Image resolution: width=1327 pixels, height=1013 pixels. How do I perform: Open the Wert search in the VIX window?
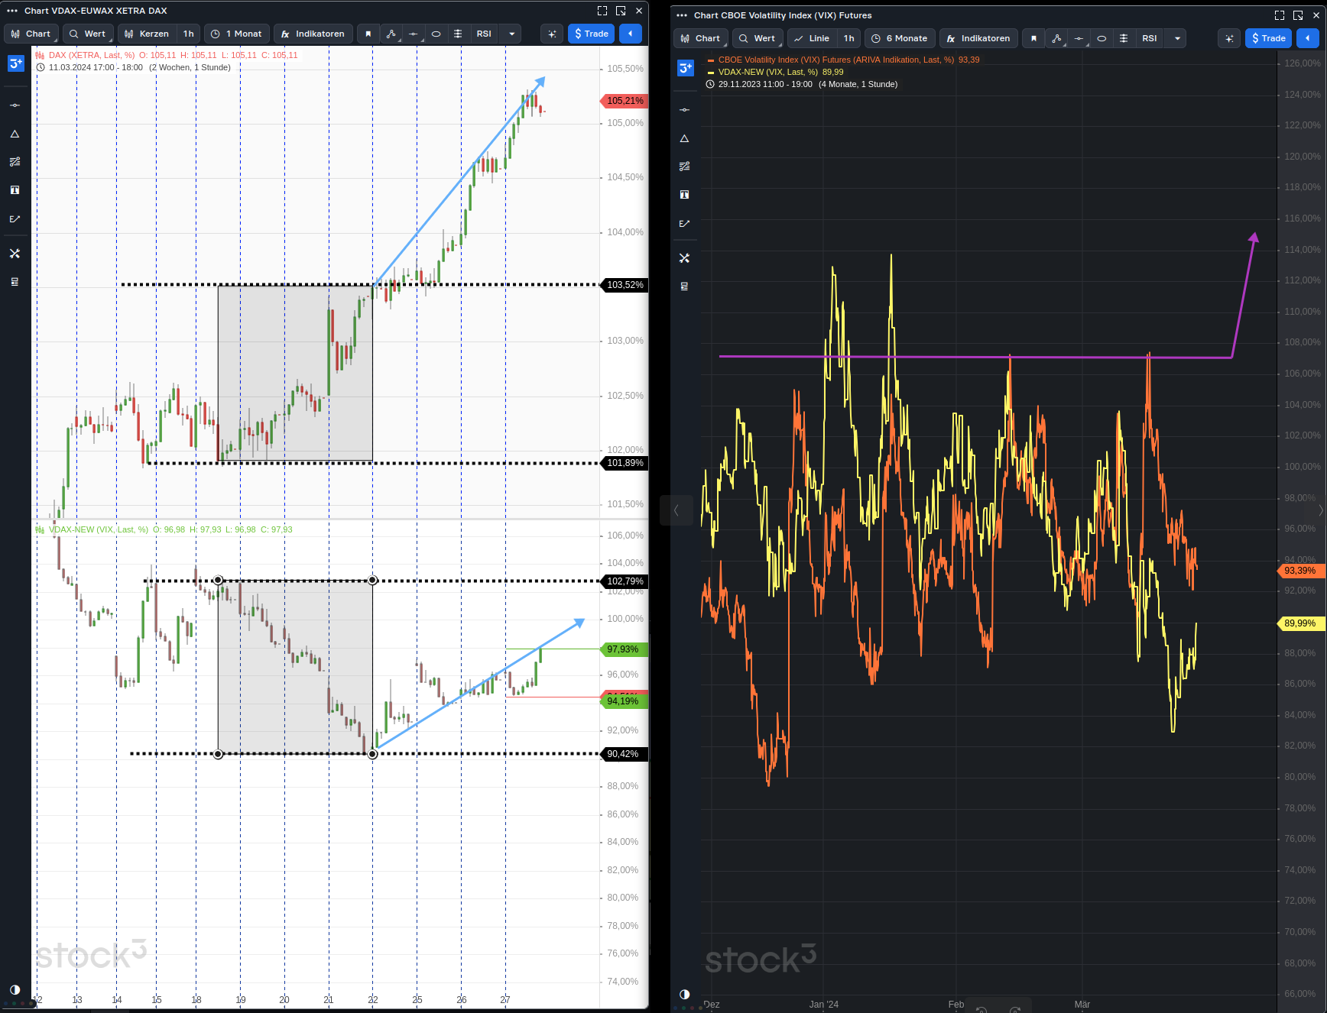coord(758,38)
